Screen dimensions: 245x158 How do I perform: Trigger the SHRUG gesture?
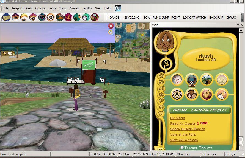pyautogui.click(x=231, y=18)
